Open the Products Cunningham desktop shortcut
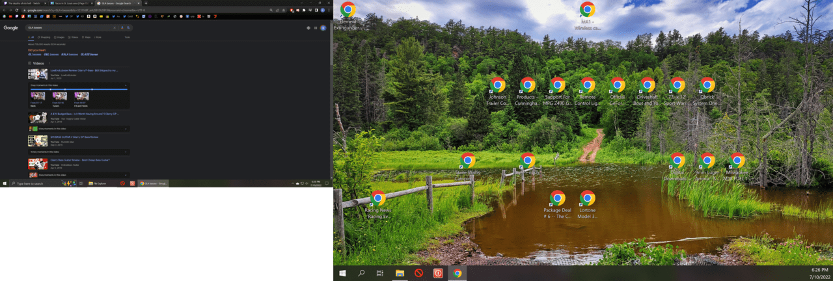This screenshot has width=833, height=281. pos(528,91)
